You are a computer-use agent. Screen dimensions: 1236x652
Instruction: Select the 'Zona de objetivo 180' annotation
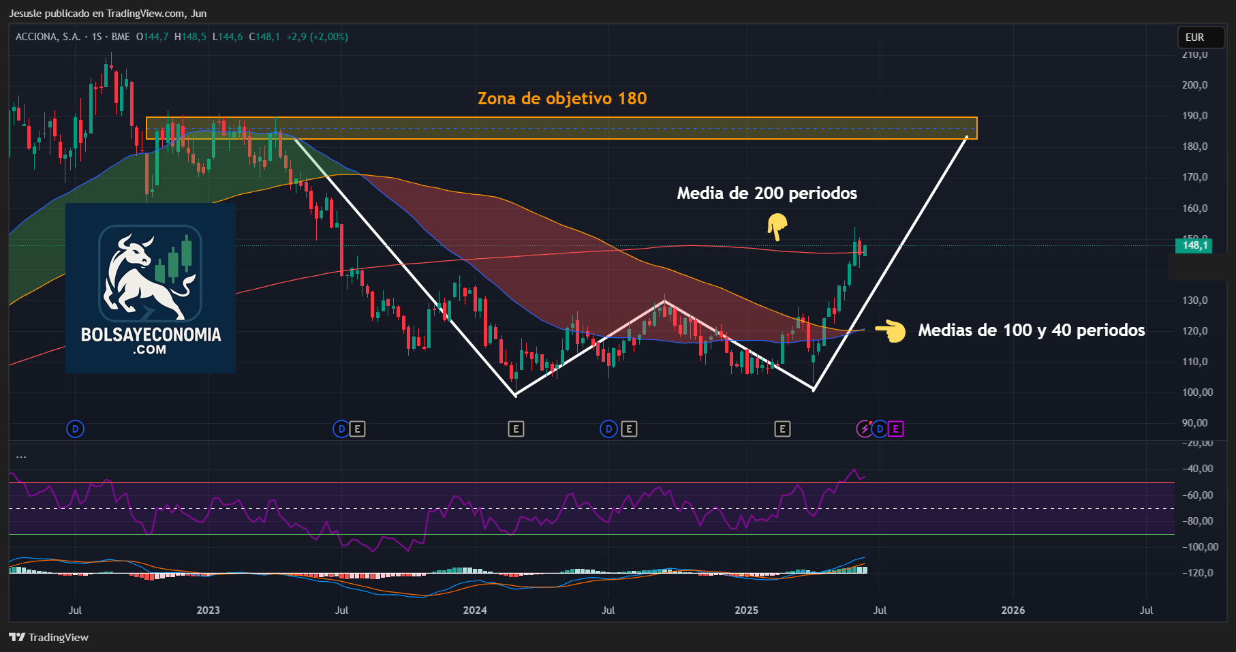pyautogui.click(x=562, y=99)
